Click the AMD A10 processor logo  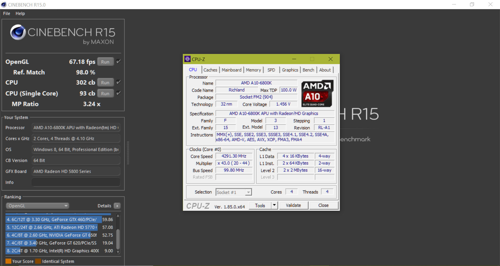pyautogui.click(x=317, y=94)
